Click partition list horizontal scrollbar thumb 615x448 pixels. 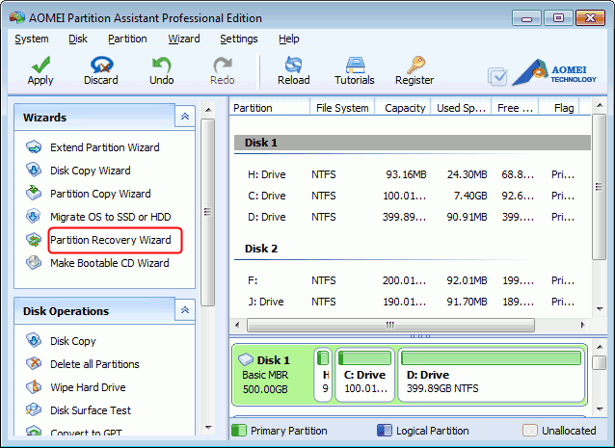click(x=390, y=325)
